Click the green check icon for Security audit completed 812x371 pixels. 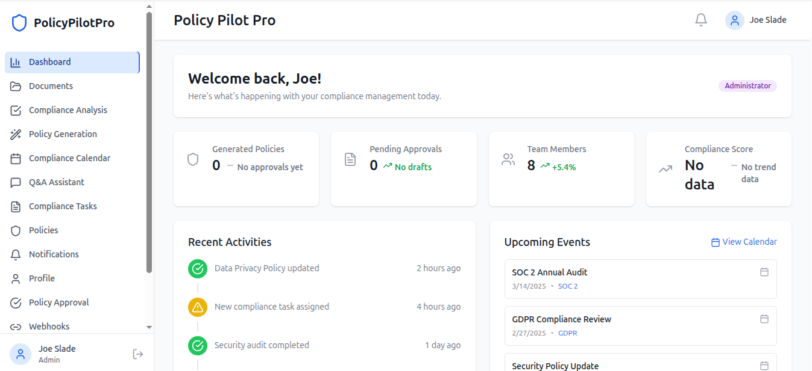pyautogui.click(x=198, y=345)
